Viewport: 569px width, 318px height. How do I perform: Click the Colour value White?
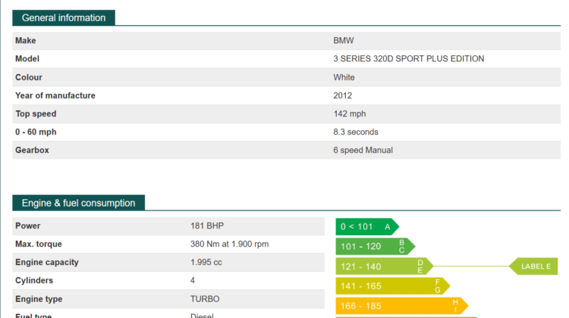coord(344,77)
